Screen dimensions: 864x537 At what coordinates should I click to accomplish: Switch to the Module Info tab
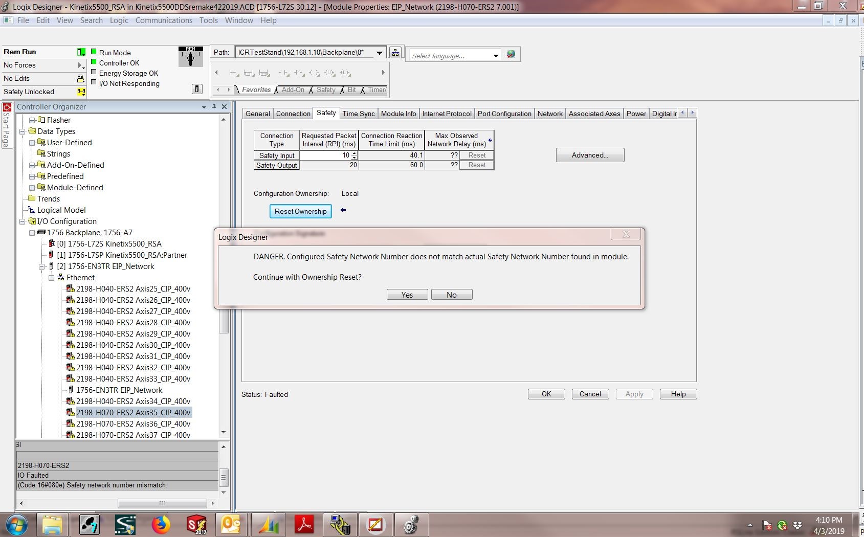coord(398,114)
